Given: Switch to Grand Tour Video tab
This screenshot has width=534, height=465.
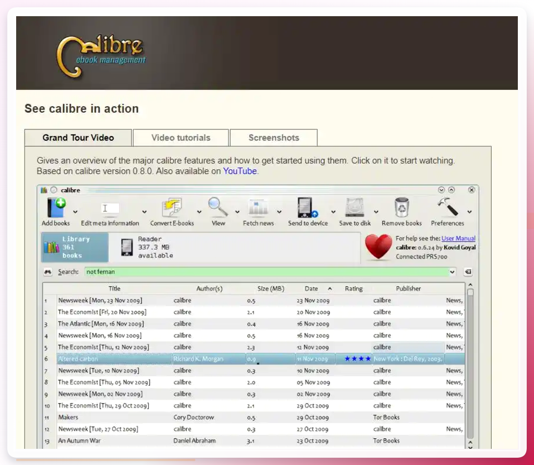Looking at the screenshot, I should (x=78, y=137).
